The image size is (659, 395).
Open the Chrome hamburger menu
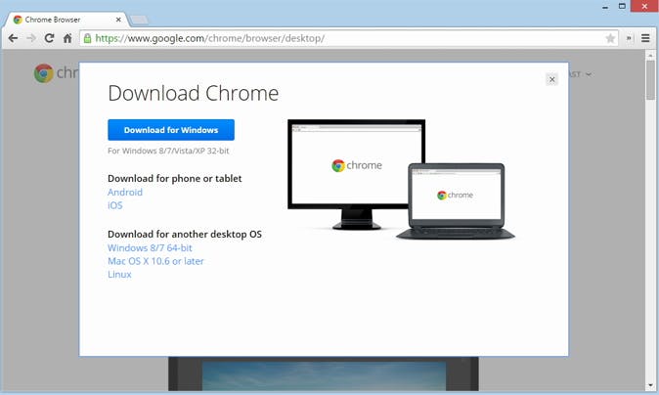(x=645, y=38)
